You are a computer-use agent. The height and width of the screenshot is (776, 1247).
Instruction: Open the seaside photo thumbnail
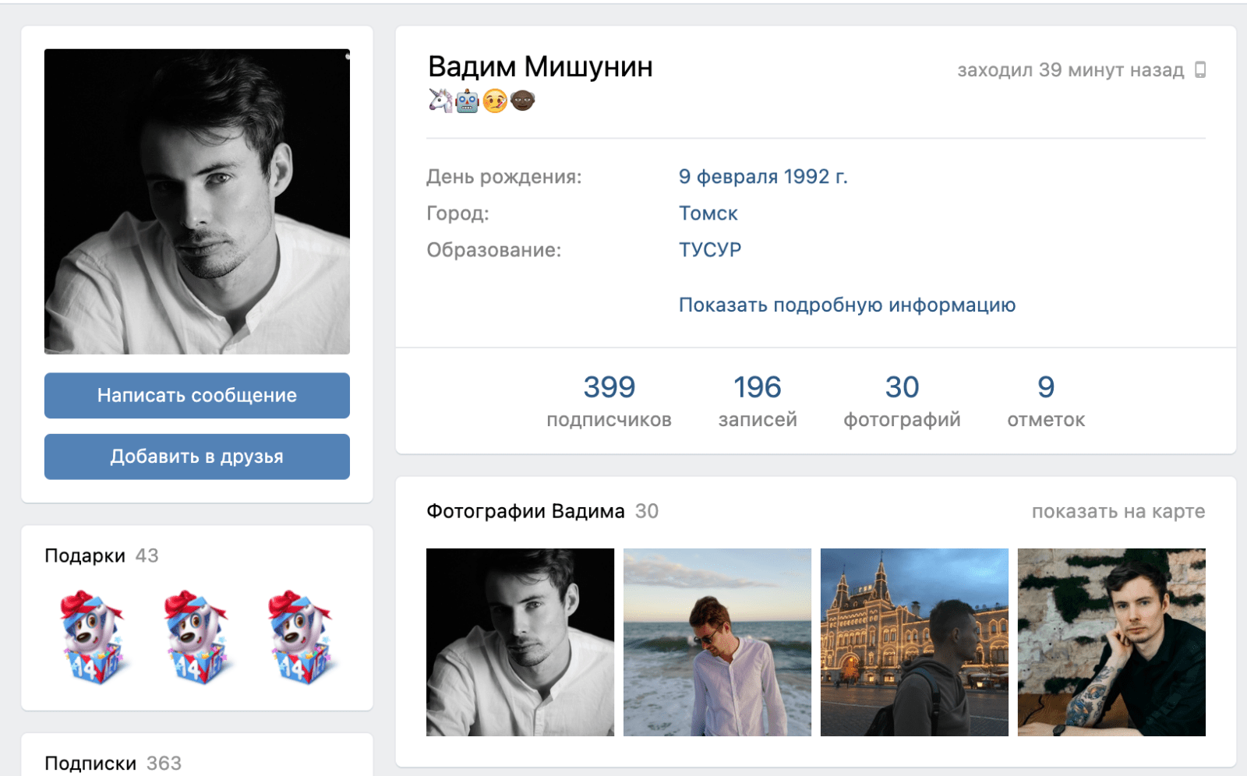click(x=717, y=642)
